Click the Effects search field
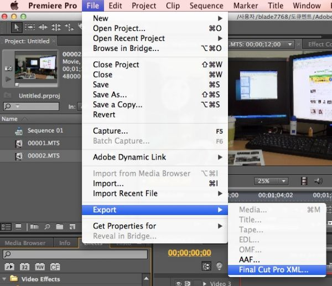Screen dimensions: 332x286 (75, 254)
